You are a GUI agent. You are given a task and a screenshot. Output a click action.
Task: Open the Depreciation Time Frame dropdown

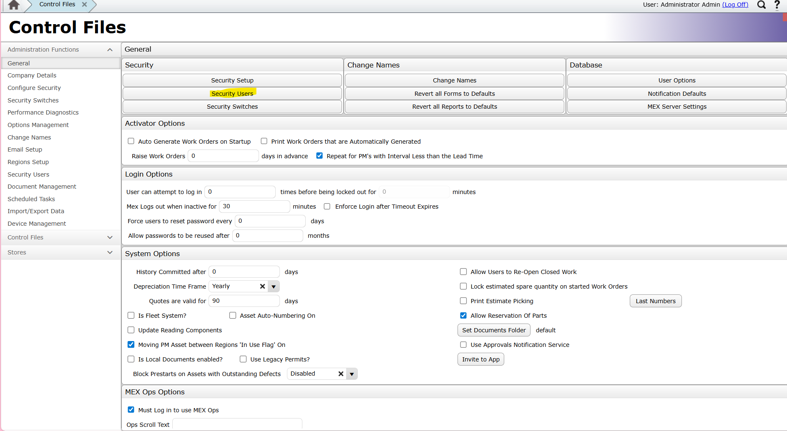pyautogui.click(x=274, y=287)
